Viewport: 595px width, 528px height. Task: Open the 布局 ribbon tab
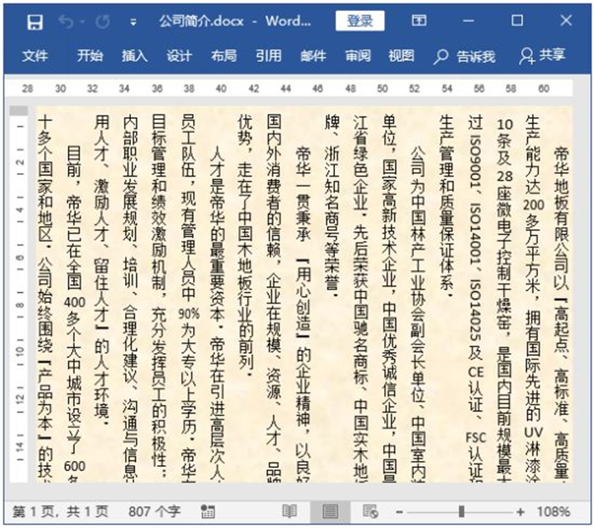point(224,56)
